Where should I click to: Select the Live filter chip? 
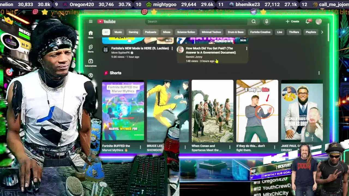[279, 32]
